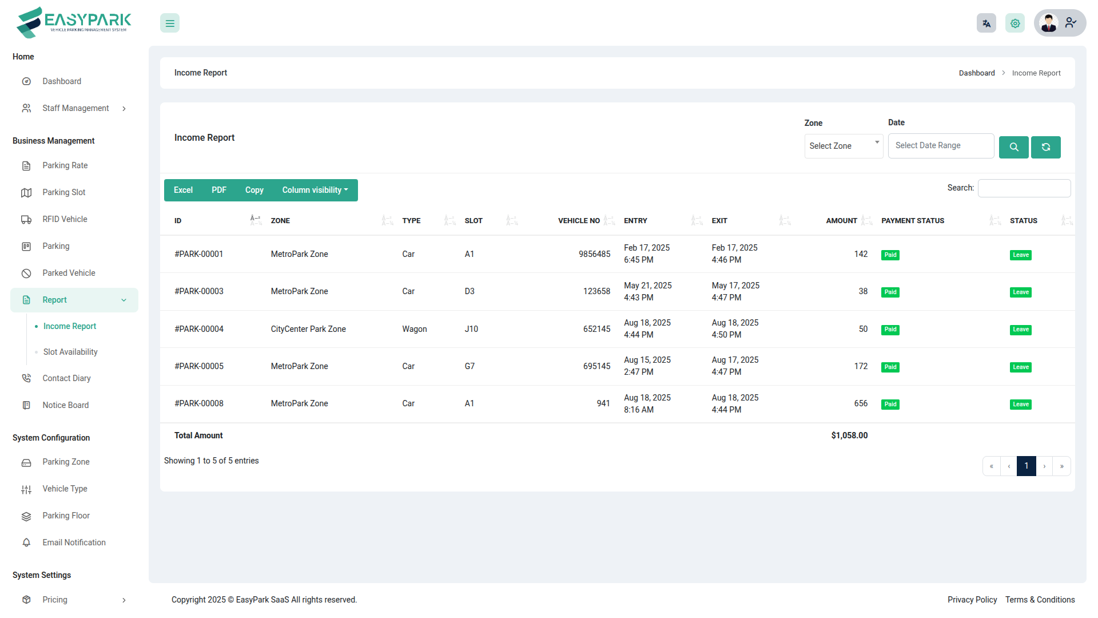The image size is (1098, 618).
Task: Collapse the Report submenu
Action: pyautogui.click(x=54, y=299)
